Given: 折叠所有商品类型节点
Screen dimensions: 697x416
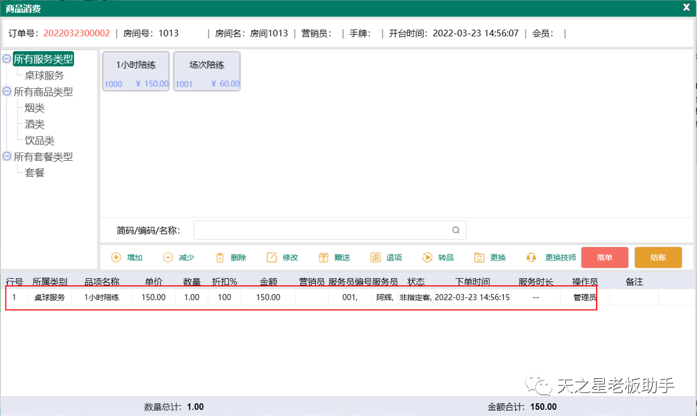Looking at the screenshot, I should 8,92.
